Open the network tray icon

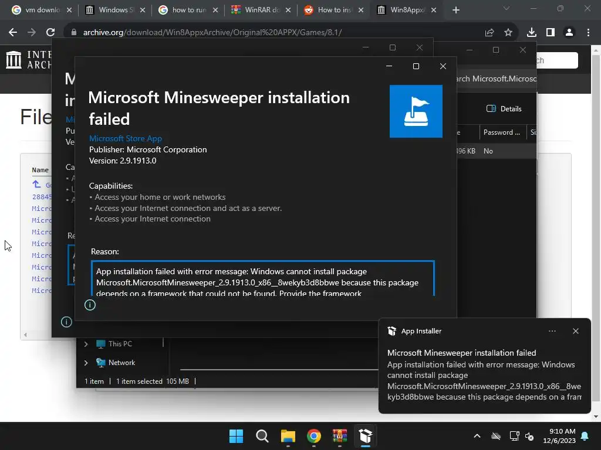point(514,436)
